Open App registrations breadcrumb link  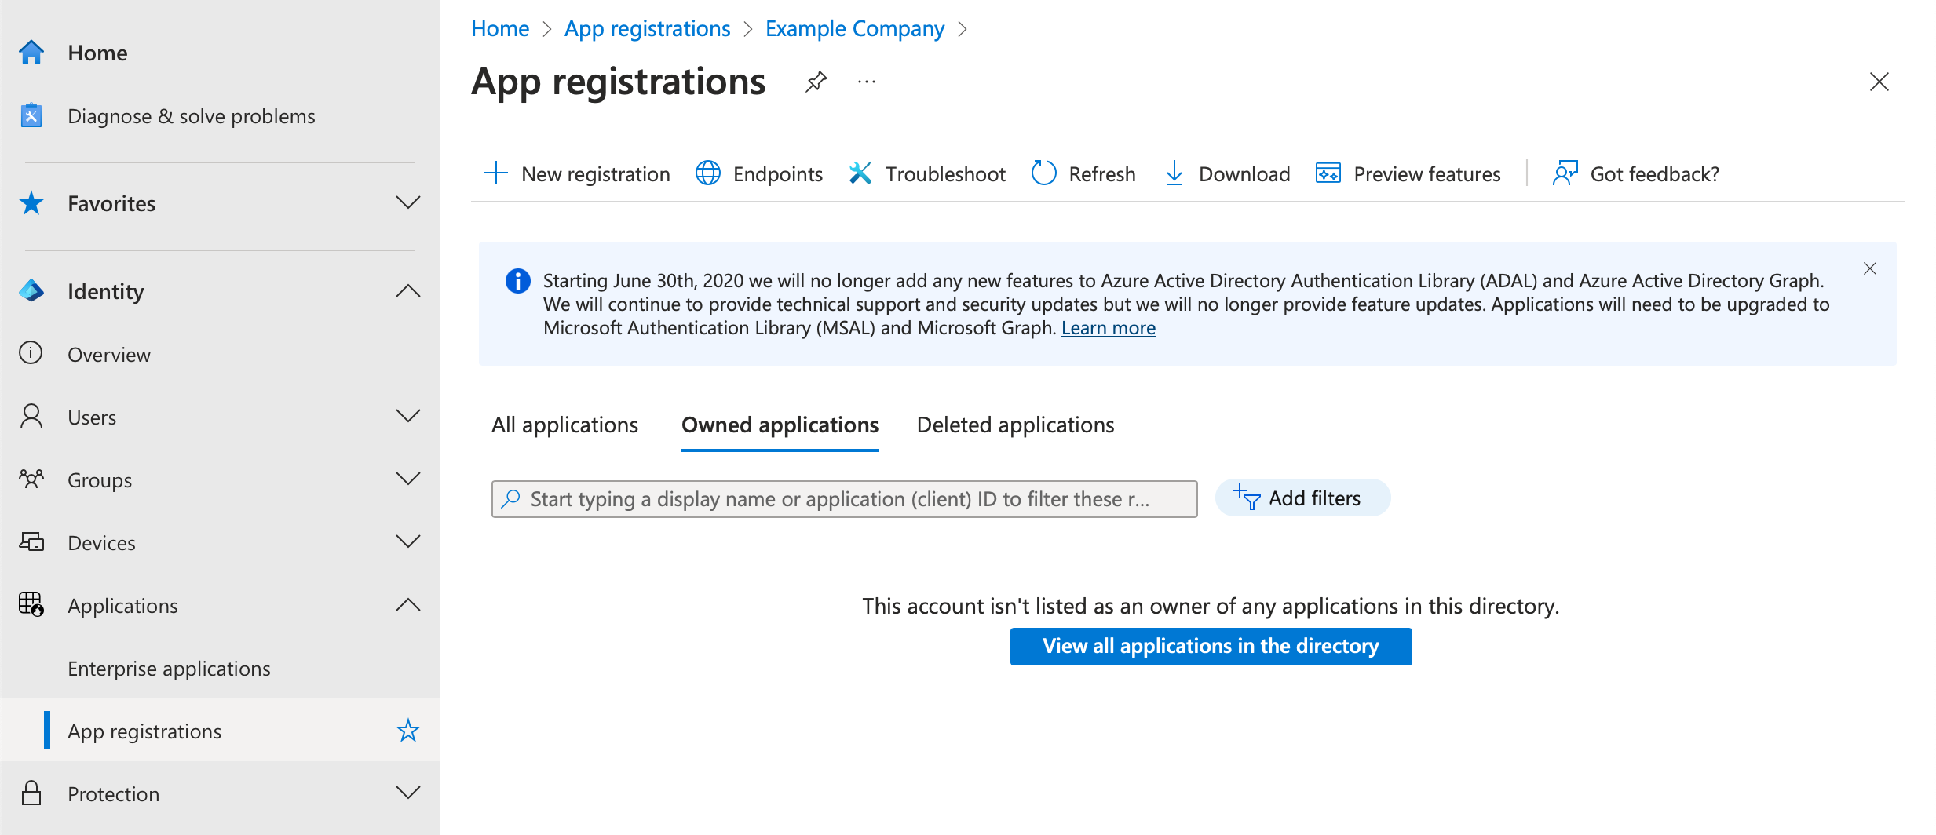[x=647, y=29]
